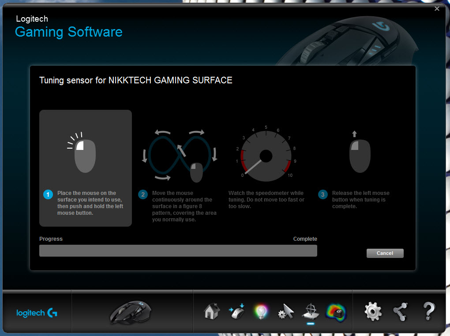The height and width of the screenshot is (336, 450).
Task: Click the 'Progress' label
Action: pos(51,239)
